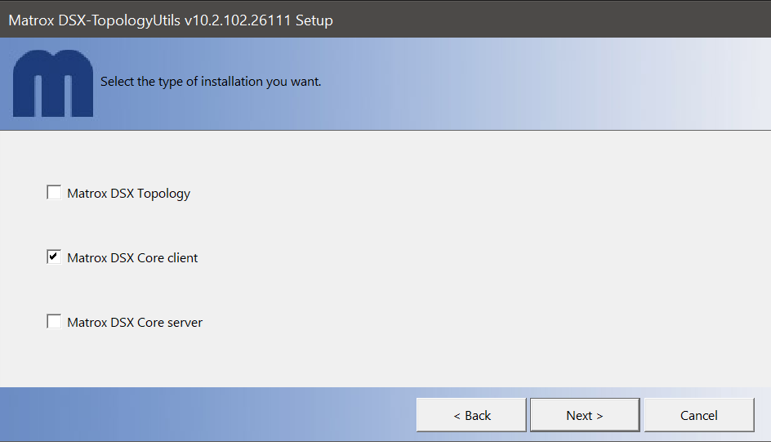This screenshot has height=442, width=771.
Task: Click the "Matrox DSX Core client" label text
Action: point(132,258)
